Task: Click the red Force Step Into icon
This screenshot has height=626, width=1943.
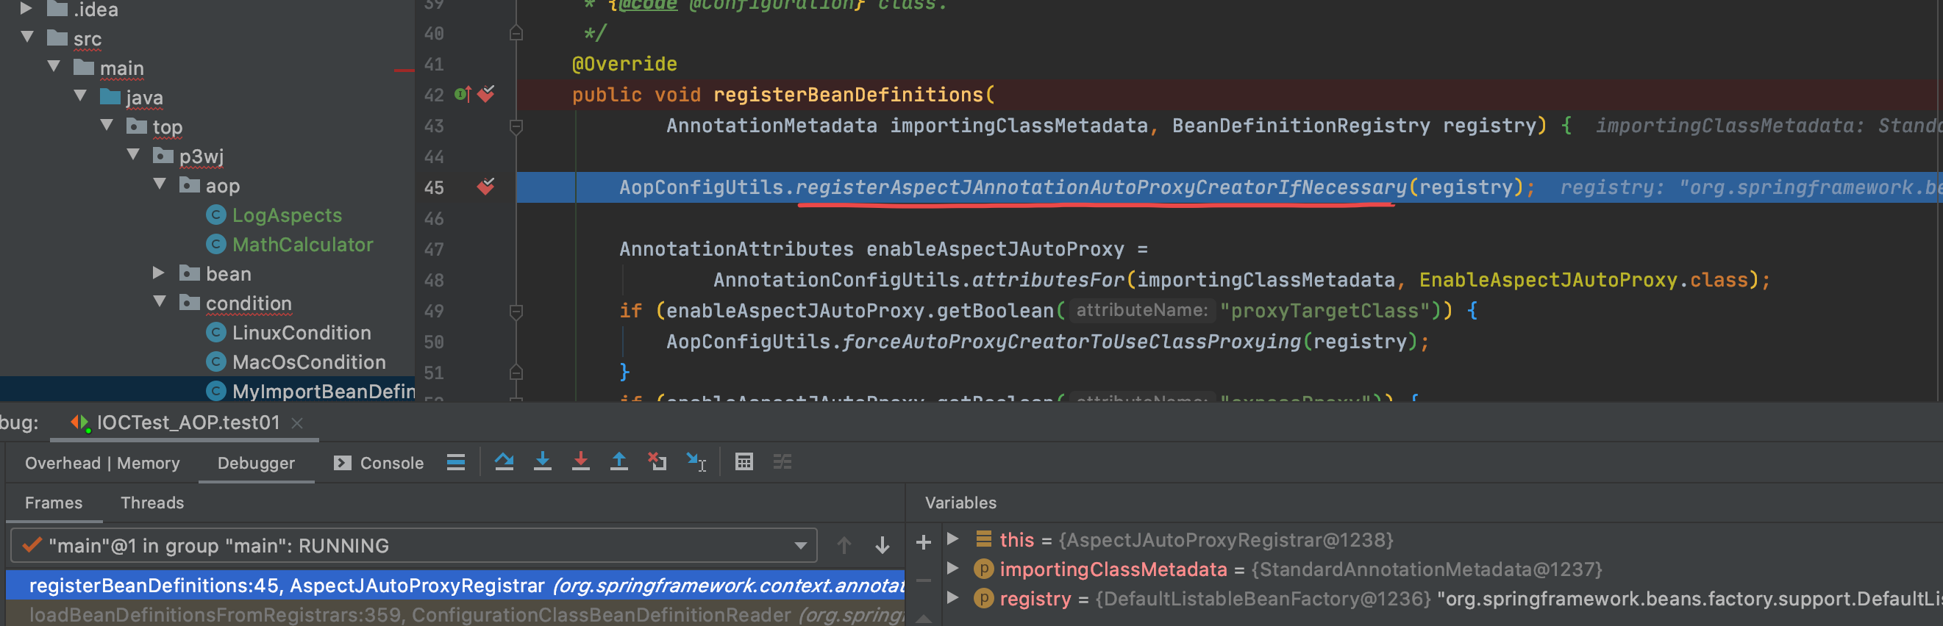Action: (x=580, y=461)
